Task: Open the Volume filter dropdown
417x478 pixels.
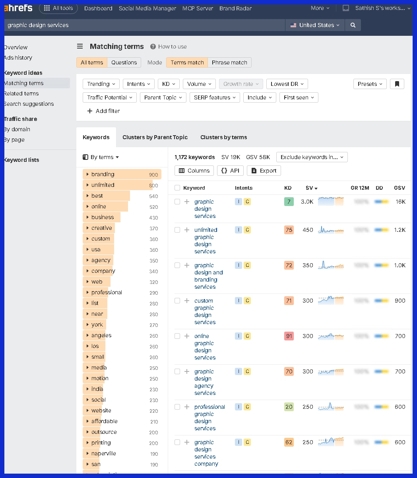Action: point(199,84)
